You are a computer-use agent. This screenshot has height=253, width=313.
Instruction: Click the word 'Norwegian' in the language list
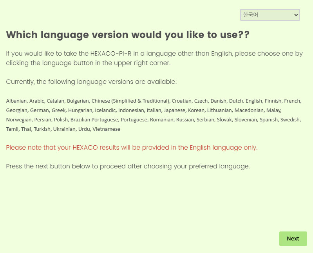click(x=19, y=120)
